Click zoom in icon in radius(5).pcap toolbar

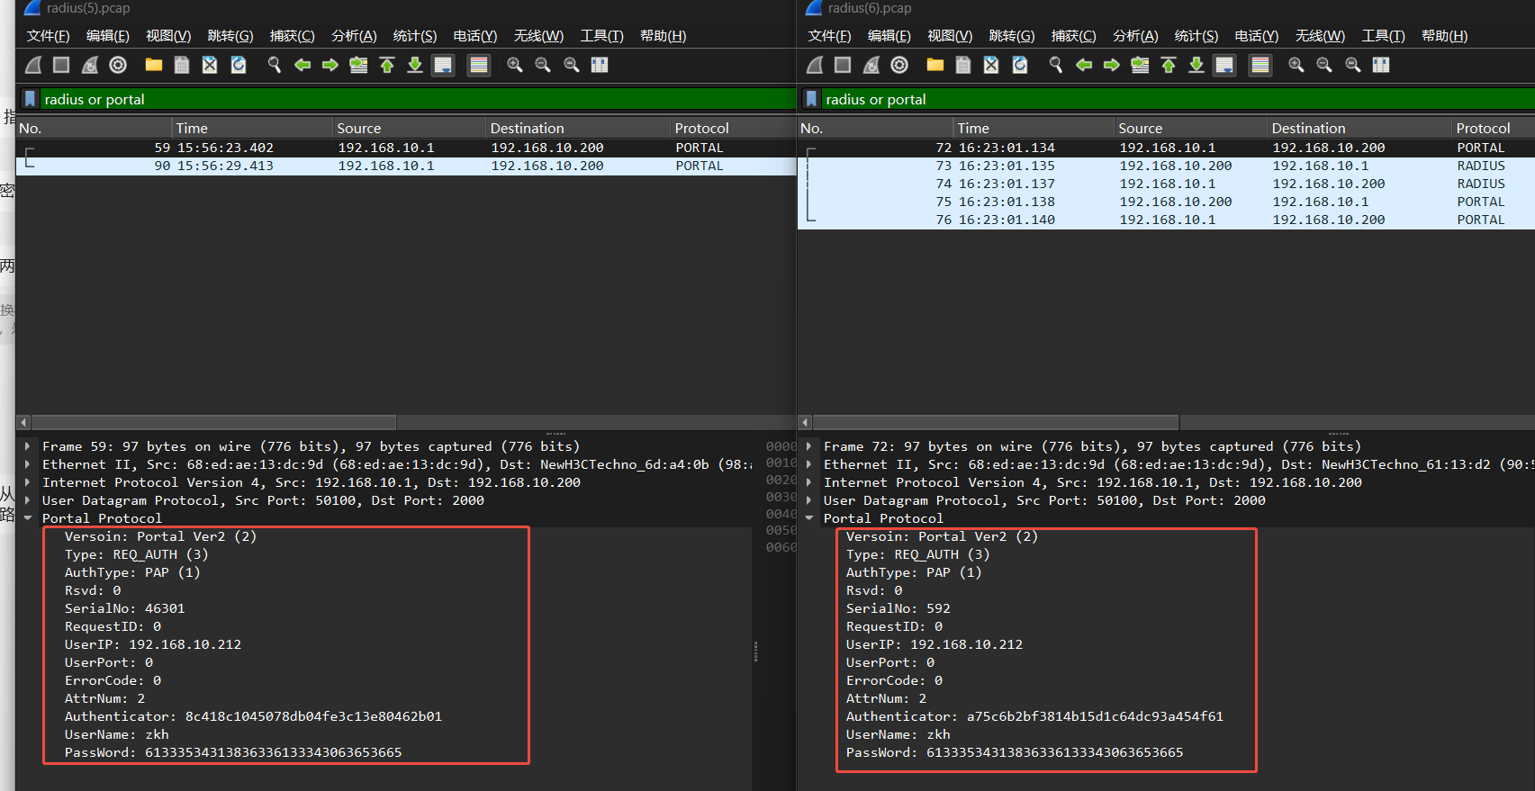(x=515, y=65)
